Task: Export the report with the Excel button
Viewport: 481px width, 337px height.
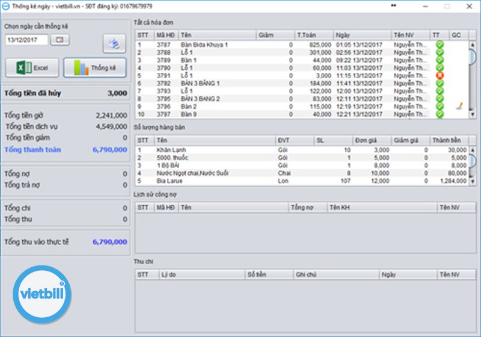Action: (x=32, y=68)
